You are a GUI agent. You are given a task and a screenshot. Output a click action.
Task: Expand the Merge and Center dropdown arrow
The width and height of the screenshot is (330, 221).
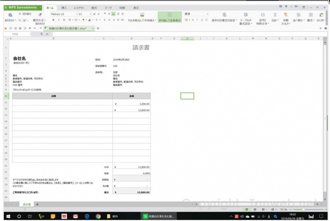[156, 20]
